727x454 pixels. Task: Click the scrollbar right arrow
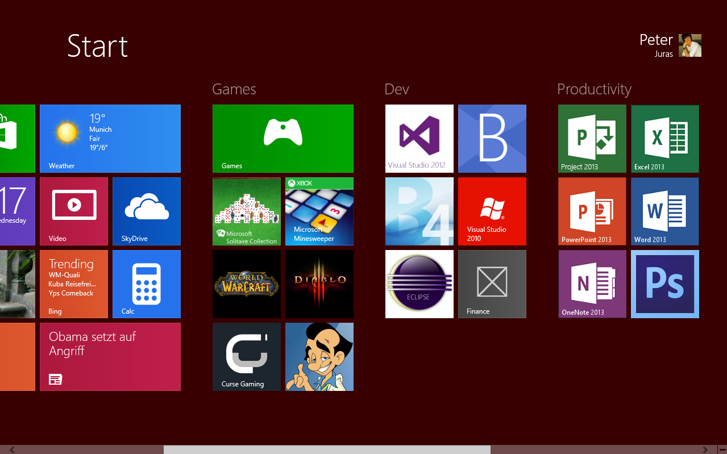705,449
